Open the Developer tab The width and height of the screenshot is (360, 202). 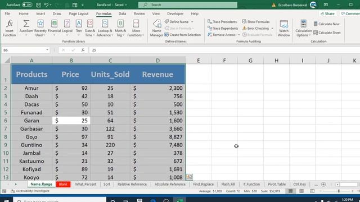coord(175,13)
